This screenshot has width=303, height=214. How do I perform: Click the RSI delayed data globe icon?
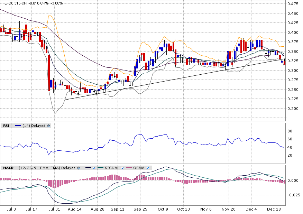point(48,126)
